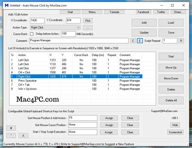Maximize the Auto Mouse Click window

[173, 5]
